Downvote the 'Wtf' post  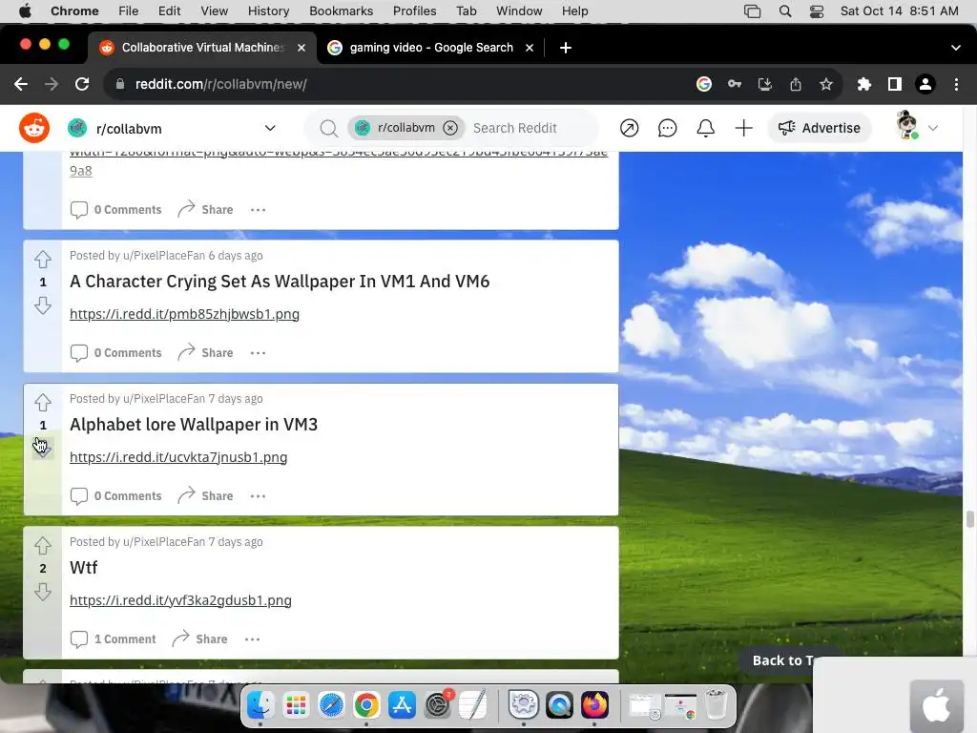(42, 592)
